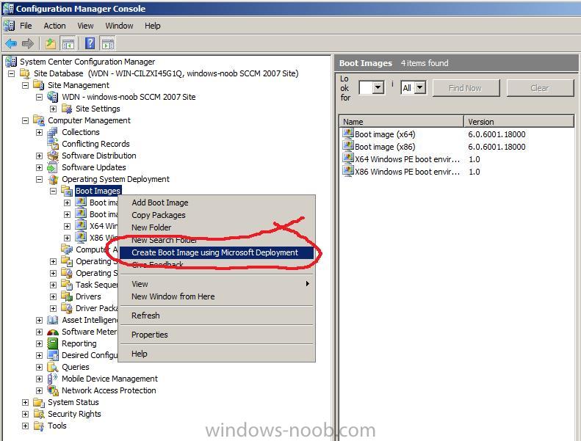The width and height of the screenshot is (581, 441).
Task: Click the Queries magnifier icon
Action: (53, 367)
